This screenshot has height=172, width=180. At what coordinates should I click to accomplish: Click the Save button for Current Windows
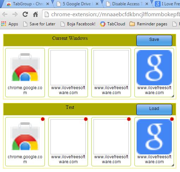(154, 41)
